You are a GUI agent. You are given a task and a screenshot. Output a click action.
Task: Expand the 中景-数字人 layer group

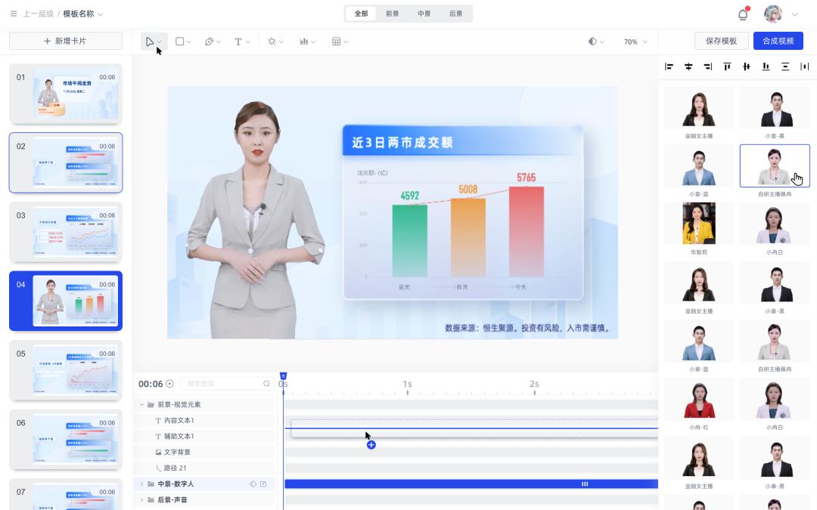(141, 484)
